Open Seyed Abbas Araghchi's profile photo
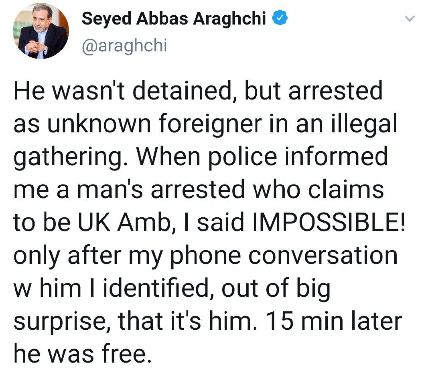Image resolution: width=422 pixels, height=369 pixels. click(41, 32)
